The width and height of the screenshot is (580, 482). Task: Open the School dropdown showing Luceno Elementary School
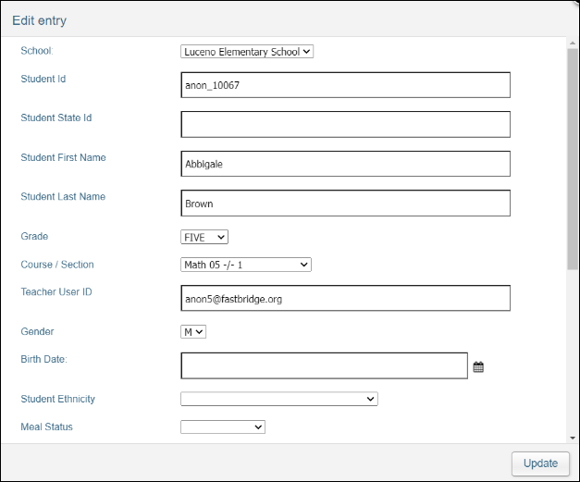click(247, 52)
